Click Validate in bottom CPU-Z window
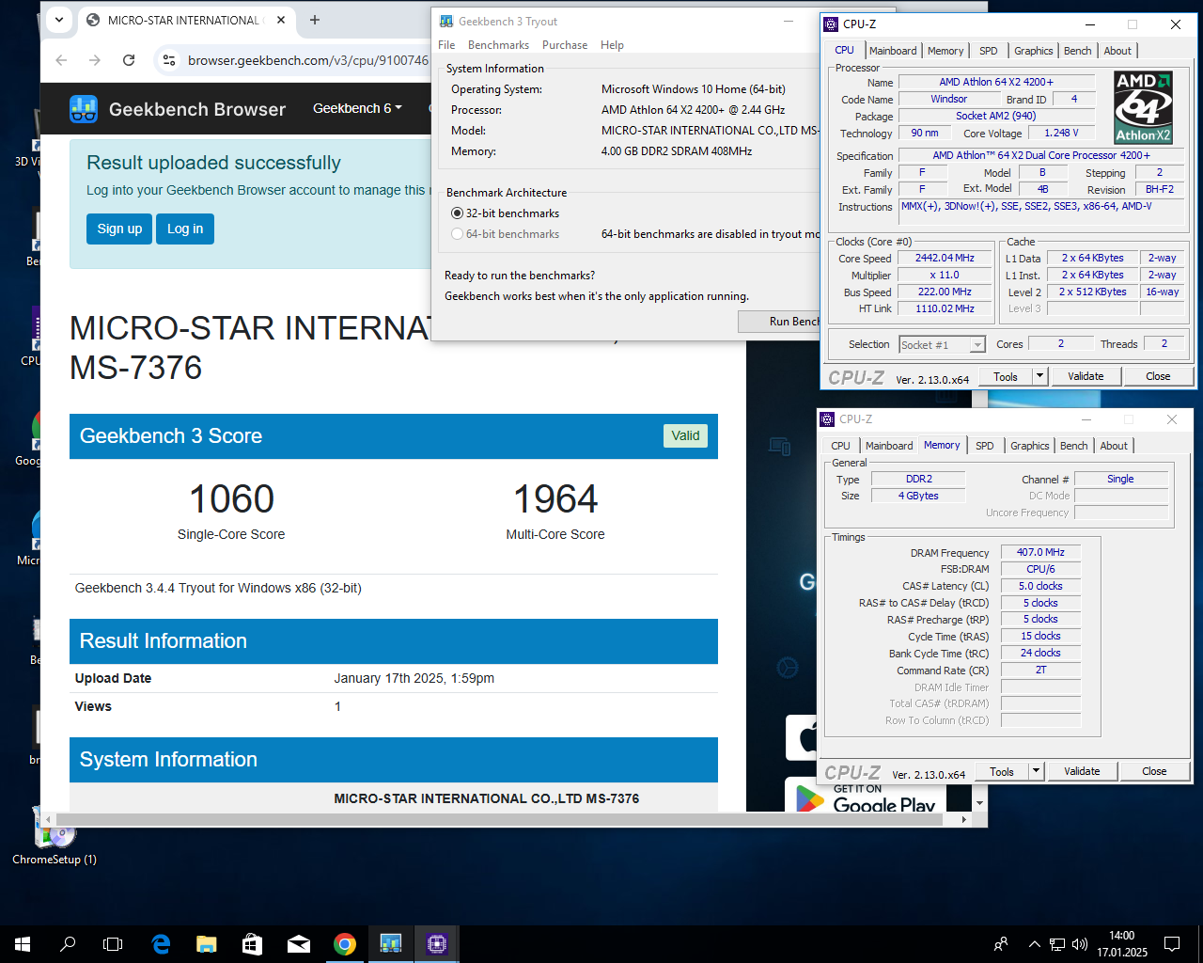The height and width of the screenshot is (963, 1203). point(1082,771)
